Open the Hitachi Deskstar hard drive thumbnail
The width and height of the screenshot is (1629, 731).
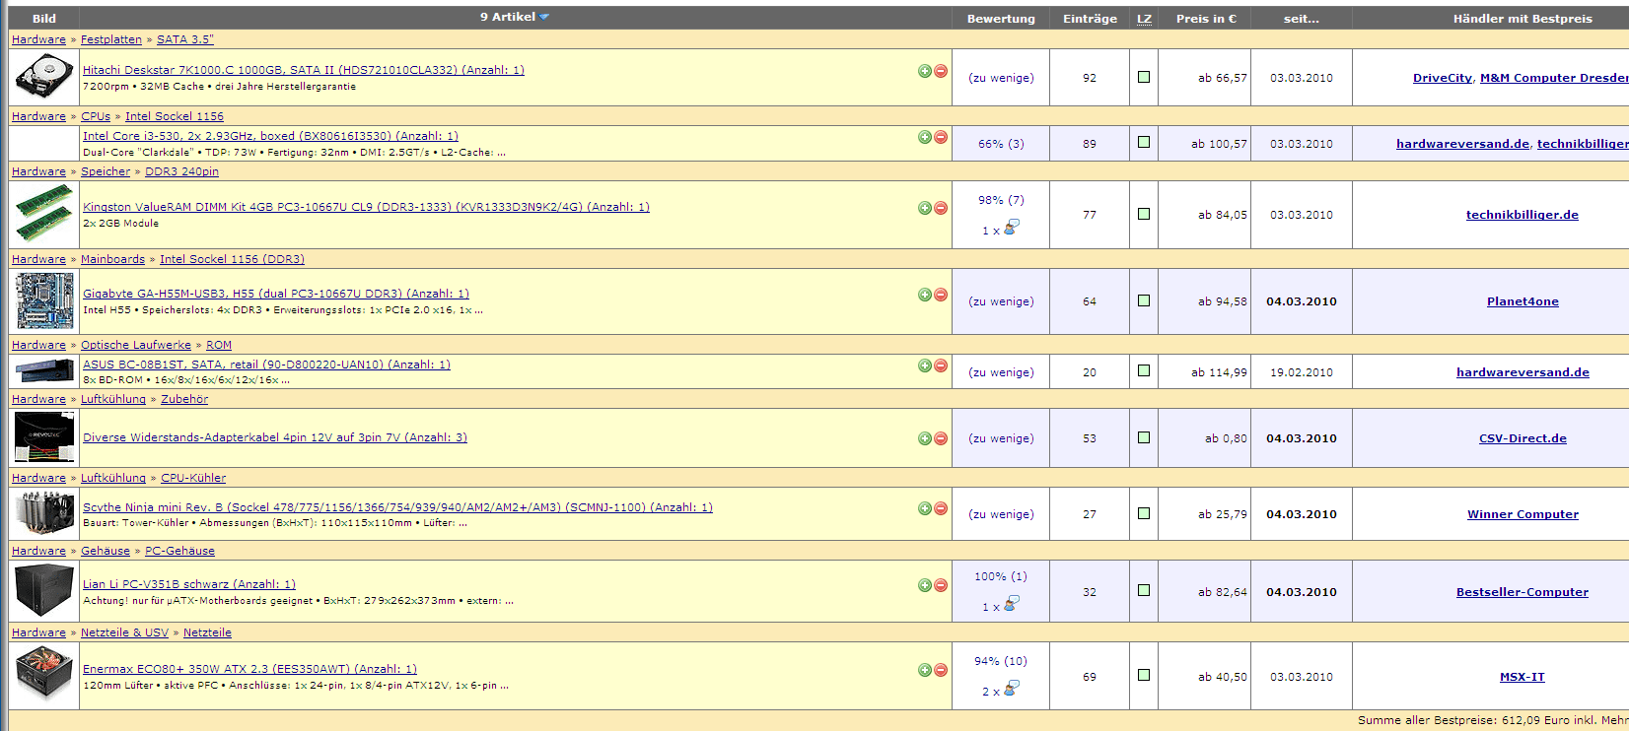click(44, 77)
